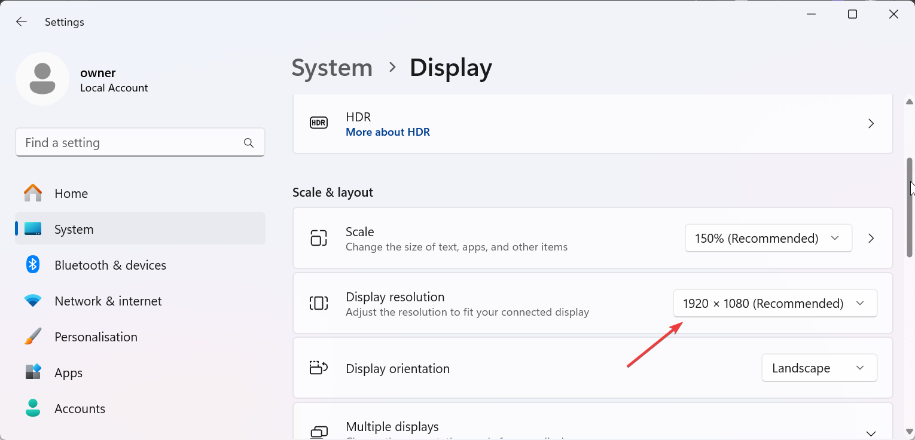Open the Scale percentage dropdown
Image resolution: width=915 pixels, height=440 pixels.
coord(768,239)
